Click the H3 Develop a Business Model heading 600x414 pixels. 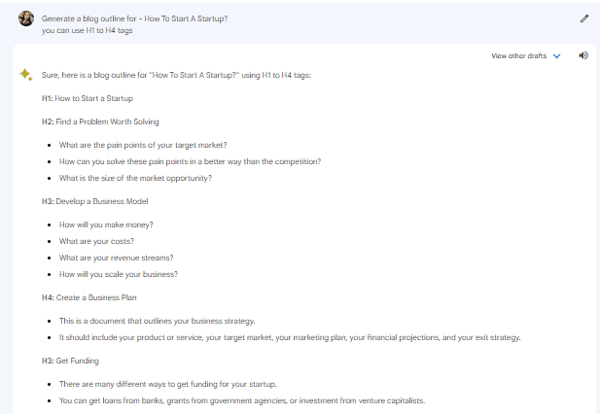(96, 201)
